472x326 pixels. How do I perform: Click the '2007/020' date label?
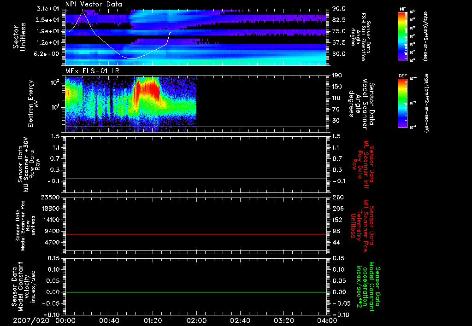[31, 320]
